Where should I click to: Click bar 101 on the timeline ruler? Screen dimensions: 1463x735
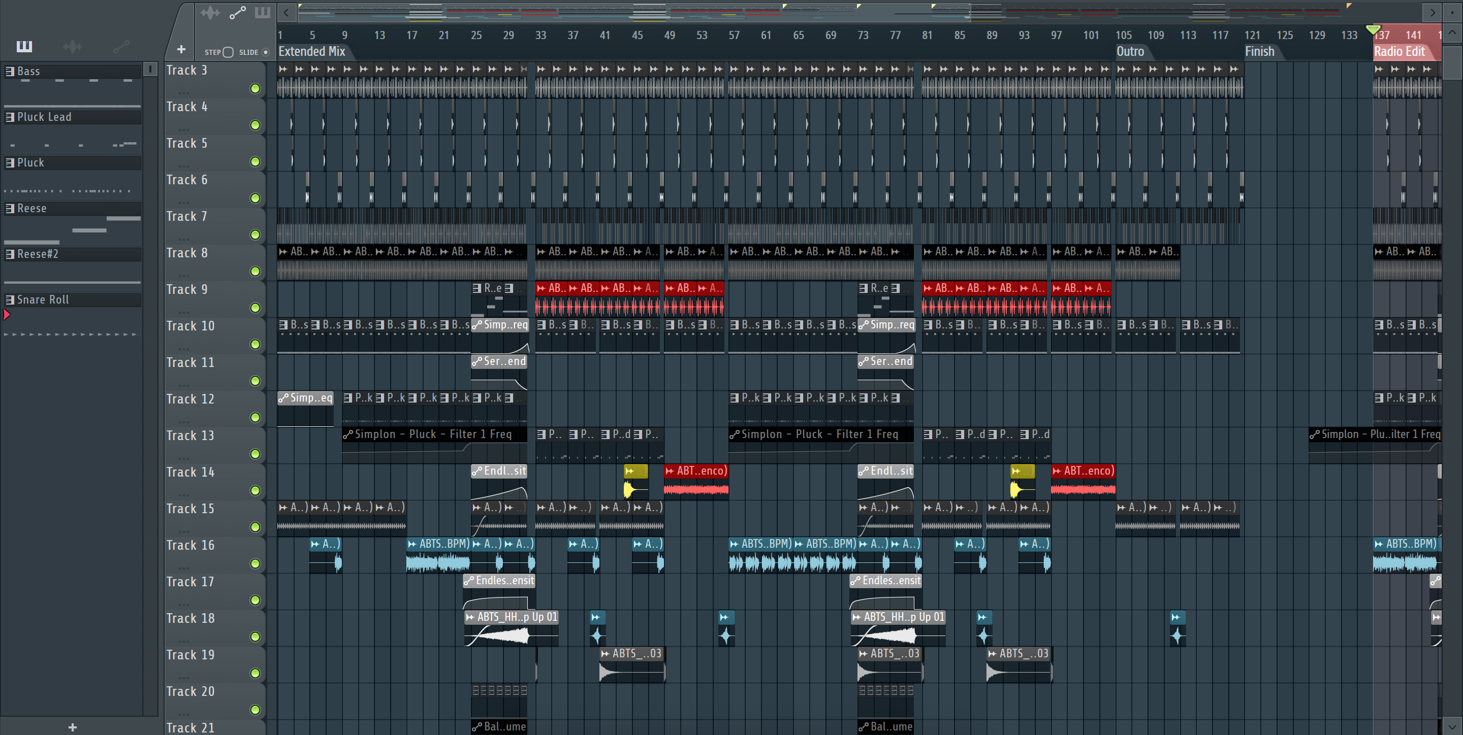pos(1091,35)
